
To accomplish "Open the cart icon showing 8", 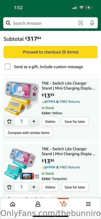I will coord(63,204).
